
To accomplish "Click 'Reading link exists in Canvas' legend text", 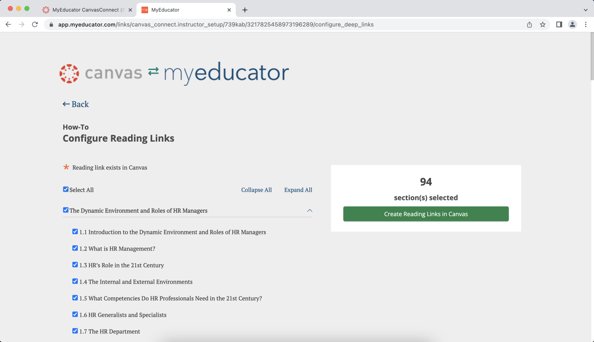I will click(x=110, y=168).
